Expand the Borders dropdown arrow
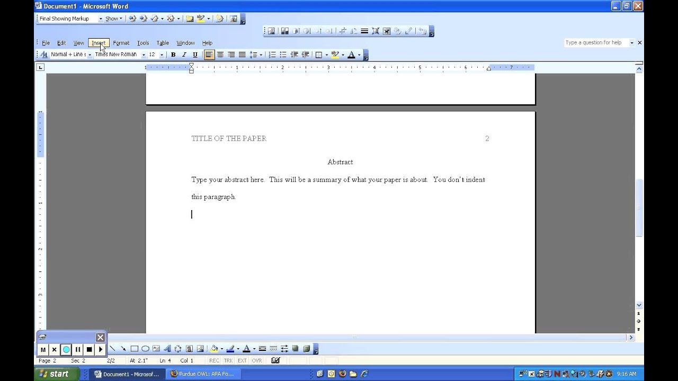This screenshot has height=381, width=678. [326, 55]
